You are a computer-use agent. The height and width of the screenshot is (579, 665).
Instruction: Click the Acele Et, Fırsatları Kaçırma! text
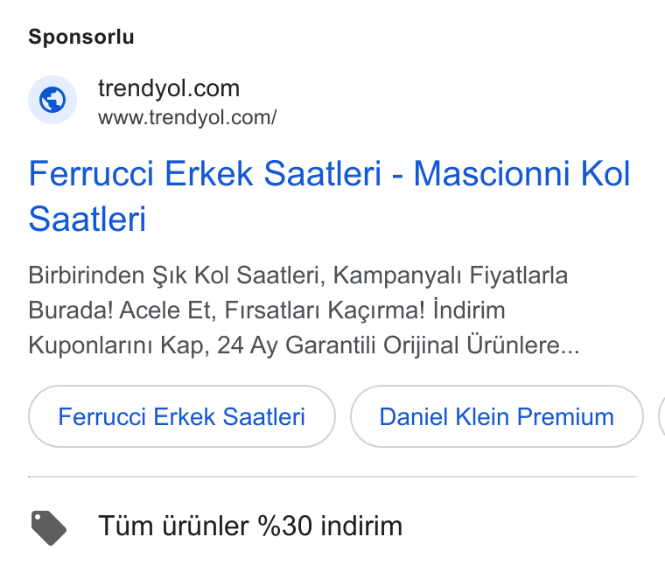272,310
